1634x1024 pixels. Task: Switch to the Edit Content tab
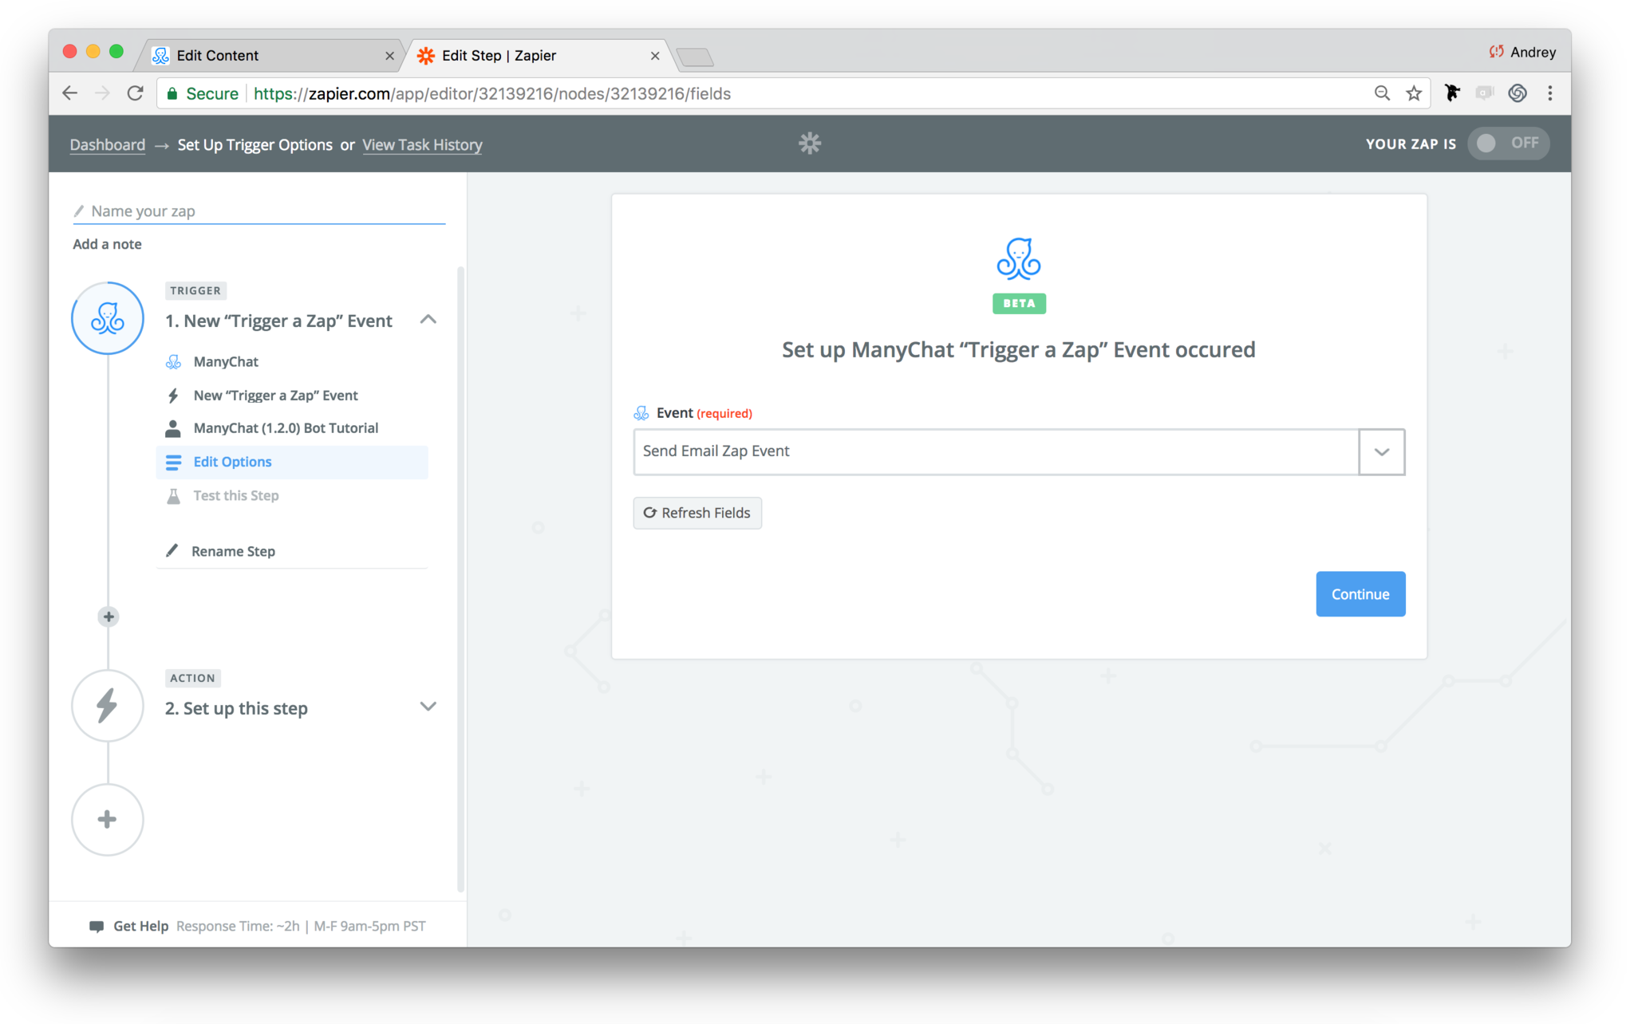271,55
